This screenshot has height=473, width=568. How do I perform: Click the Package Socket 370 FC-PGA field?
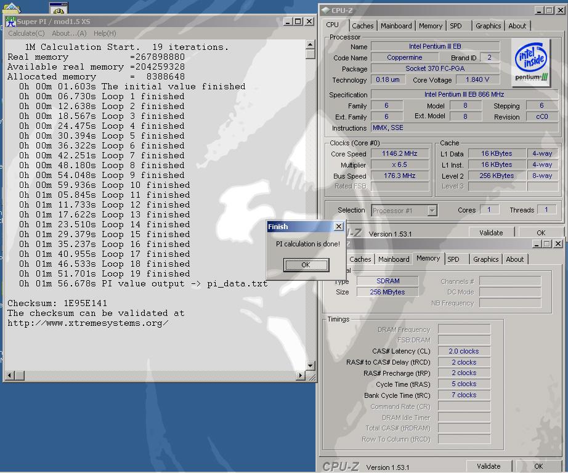click(435, 68)
